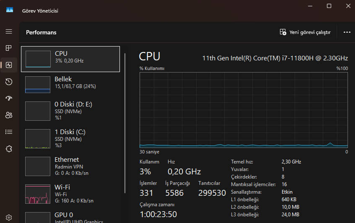Click the '30 saniye' axis label
Image resolution: width=355 pixels, height=223 pixels.
coord(150,152)
